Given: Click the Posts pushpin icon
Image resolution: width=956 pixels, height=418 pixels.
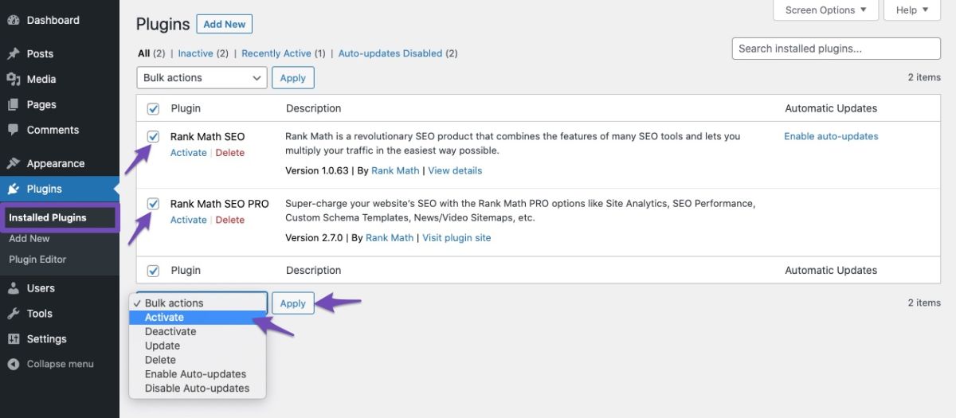Looking at the screenshot, I should [x=14, y=53].
